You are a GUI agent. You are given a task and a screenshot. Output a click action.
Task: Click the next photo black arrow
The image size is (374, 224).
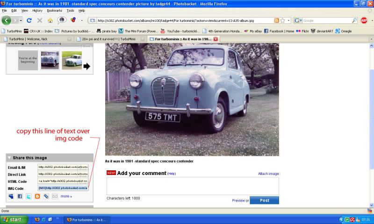tap(87, 66)
